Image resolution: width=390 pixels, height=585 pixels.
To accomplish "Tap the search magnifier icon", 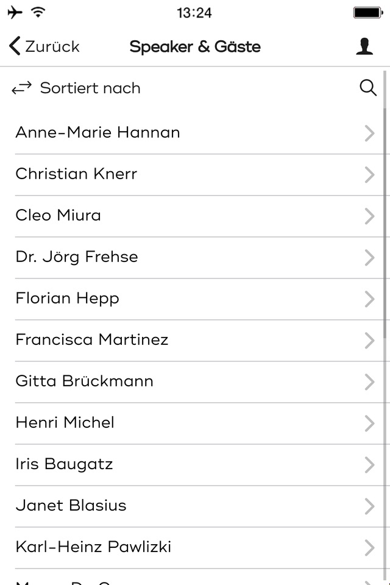I will [x=368, y=88].
